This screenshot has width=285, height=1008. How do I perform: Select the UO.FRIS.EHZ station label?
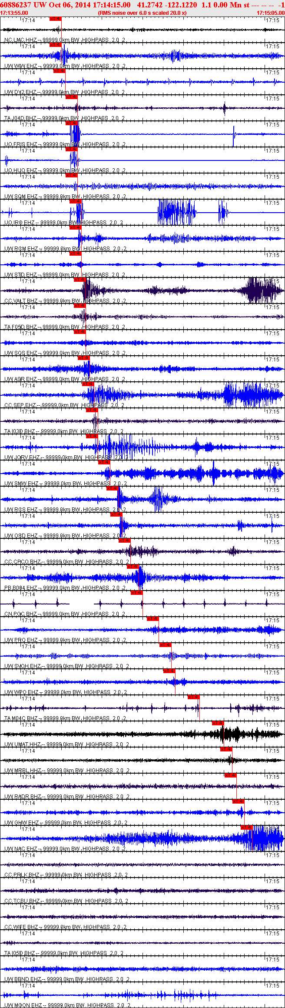20,144
